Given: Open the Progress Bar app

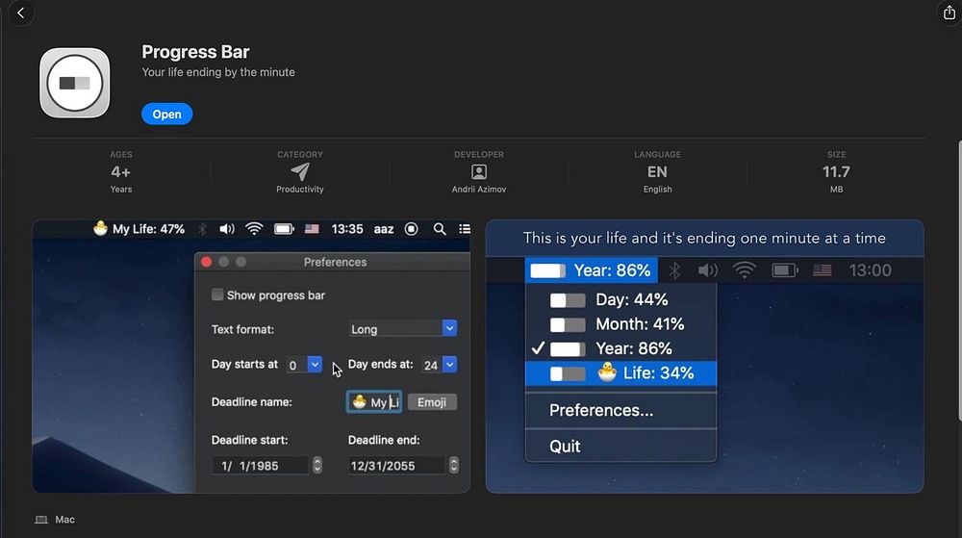Looking at the screenshot, I should 166,115.
